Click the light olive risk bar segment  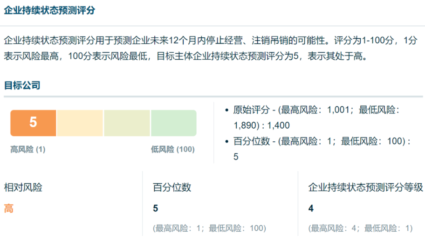click(x=127, y=123)
